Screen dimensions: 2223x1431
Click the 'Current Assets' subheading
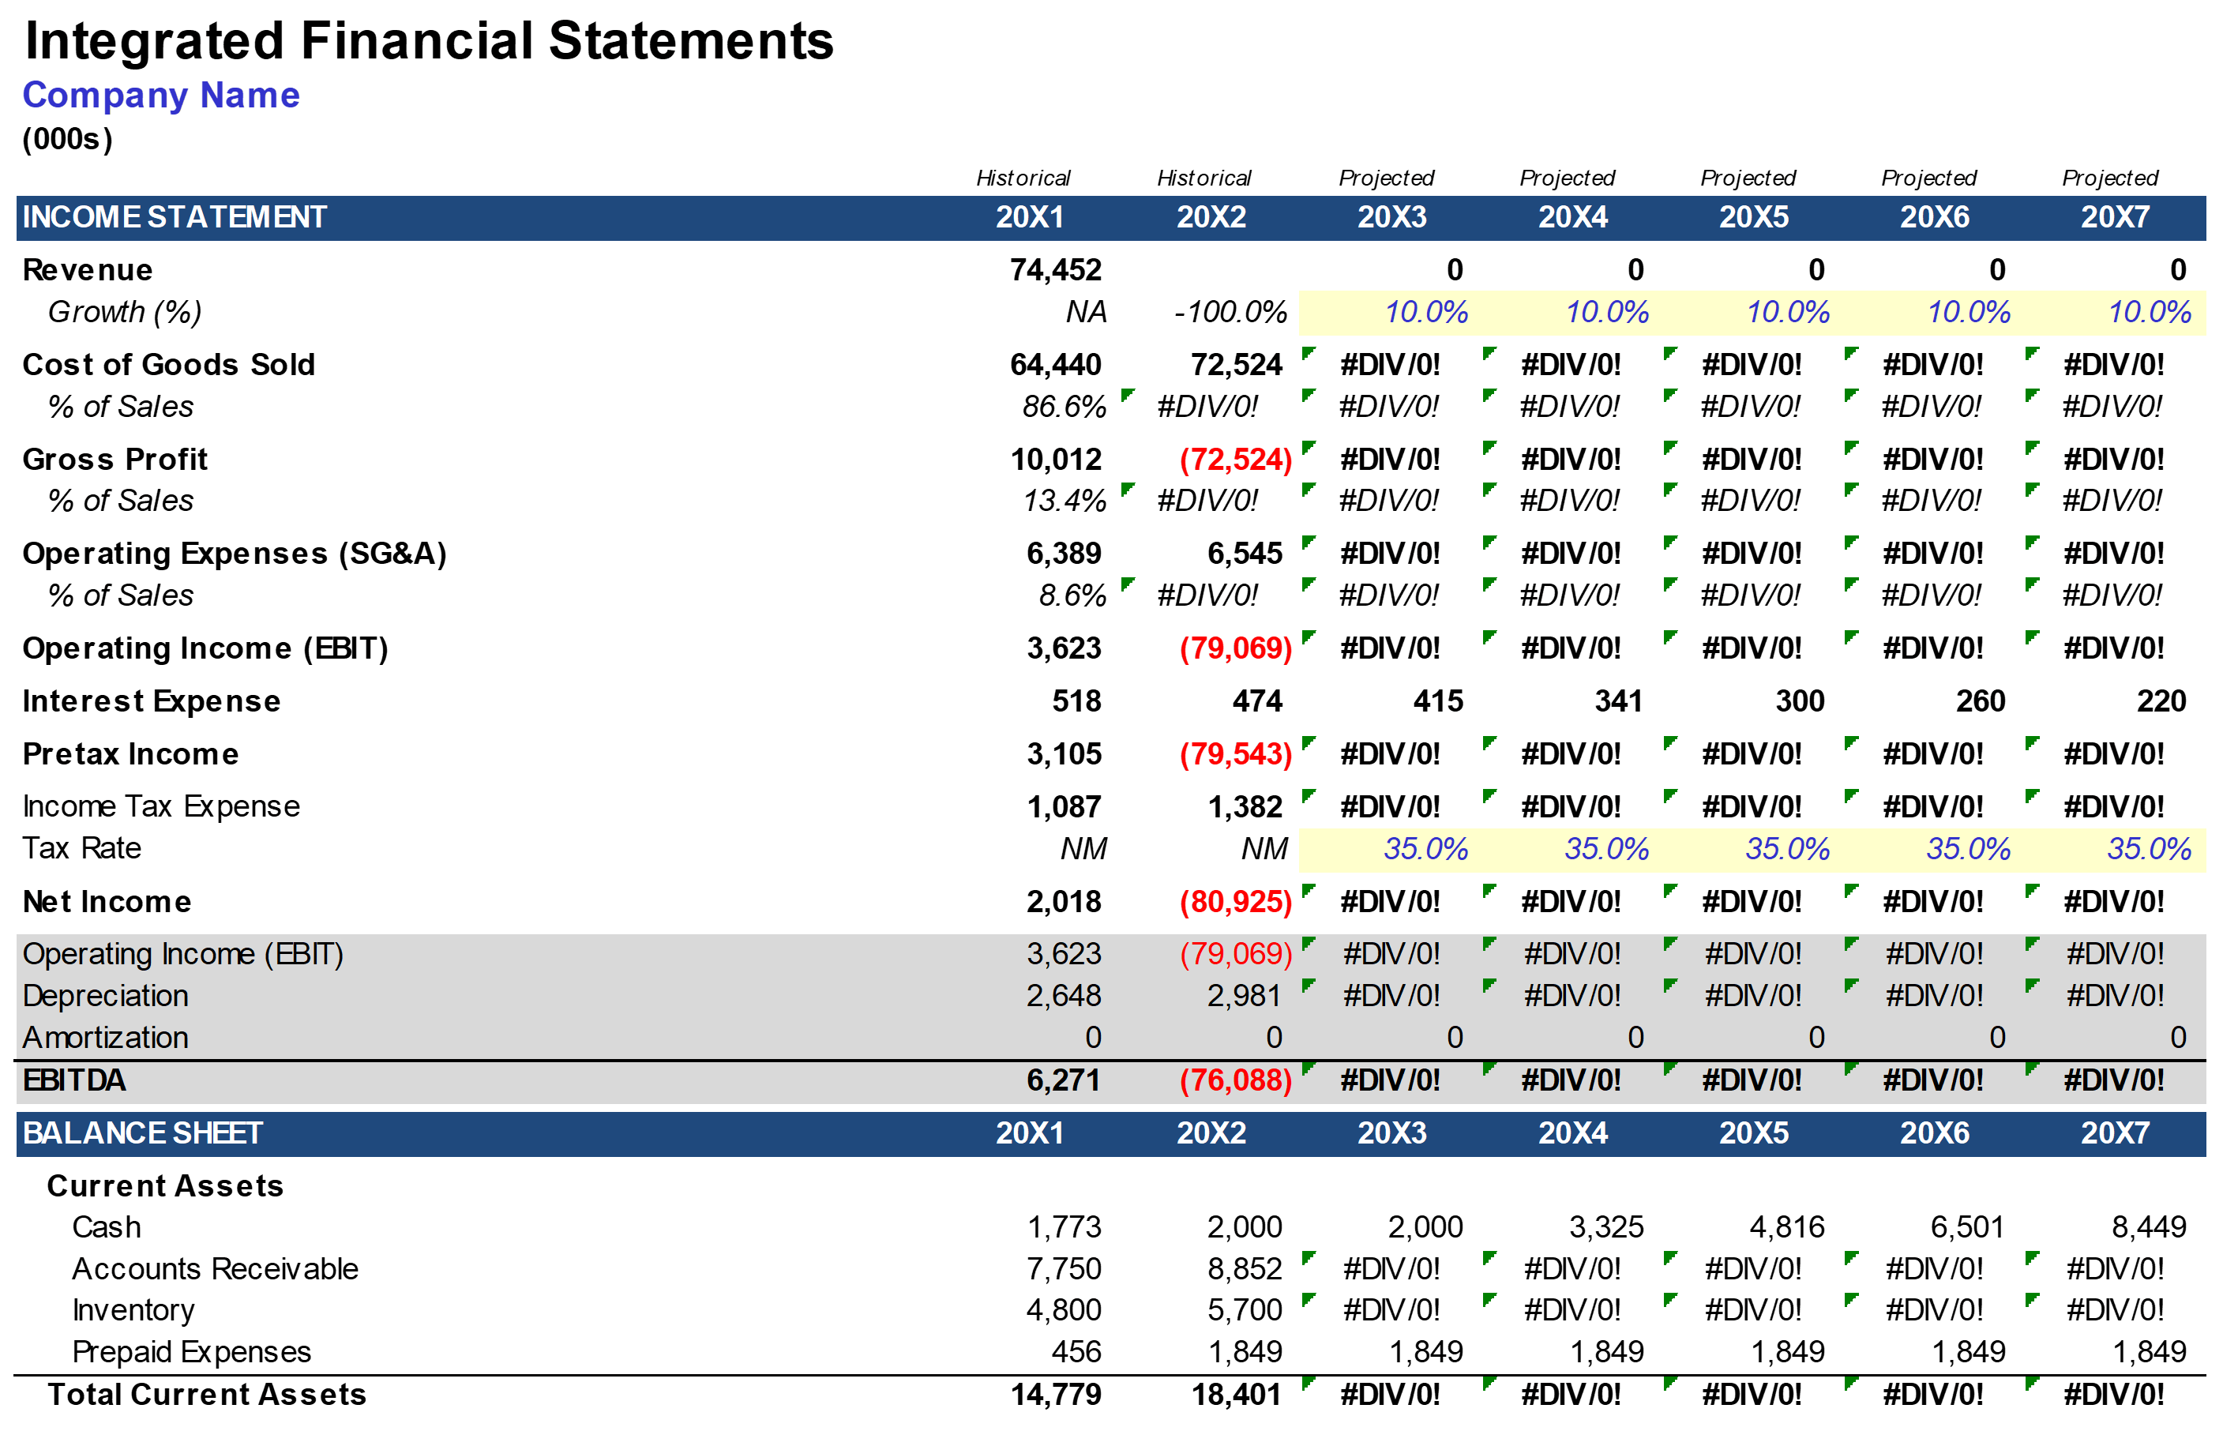(x=165, y=1187)
